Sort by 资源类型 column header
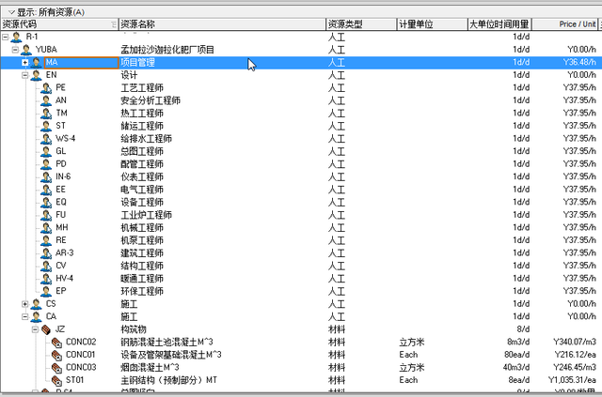 coord(361,24)
